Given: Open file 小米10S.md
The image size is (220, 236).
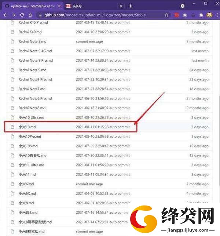Looking at the screenshot, I should (x=28, y=146).
